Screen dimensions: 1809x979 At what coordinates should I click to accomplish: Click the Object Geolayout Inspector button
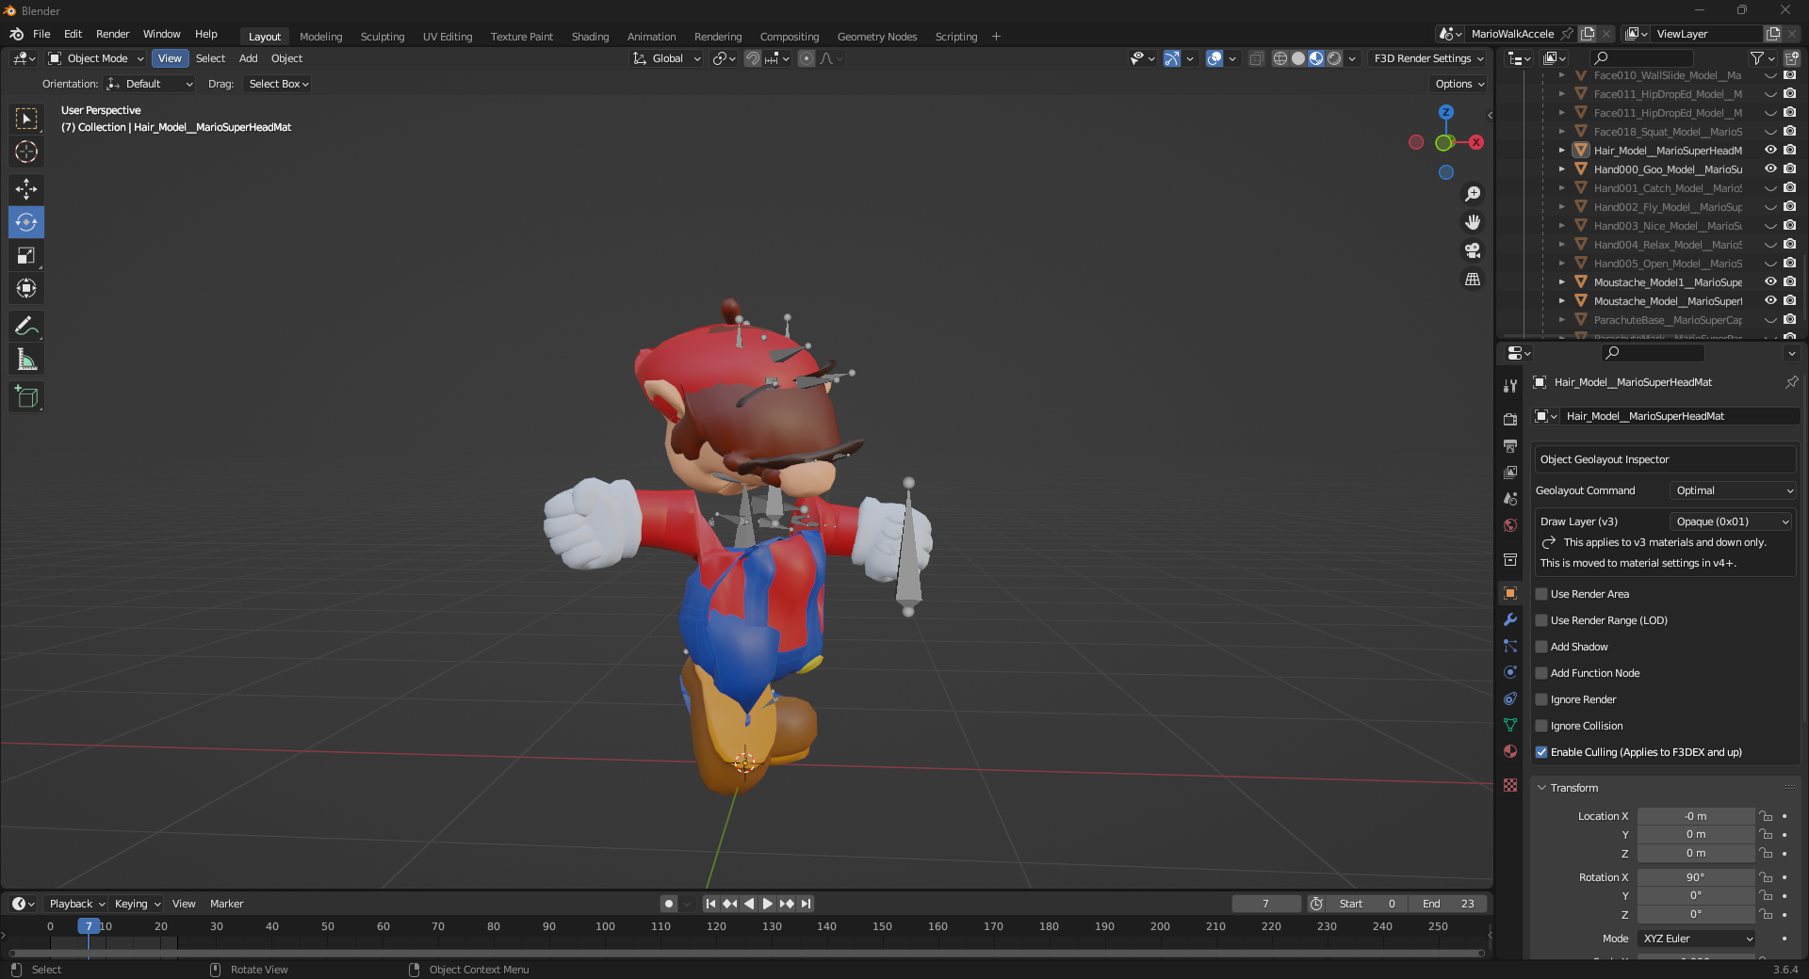(1664, 459)
